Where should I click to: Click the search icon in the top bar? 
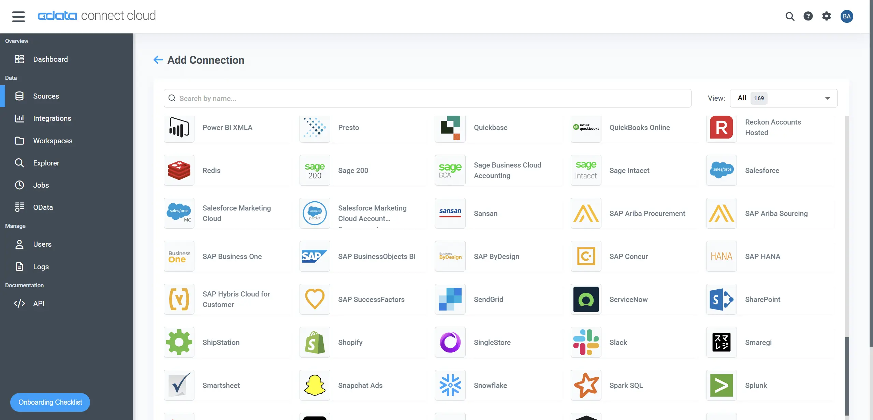point(789,16)
